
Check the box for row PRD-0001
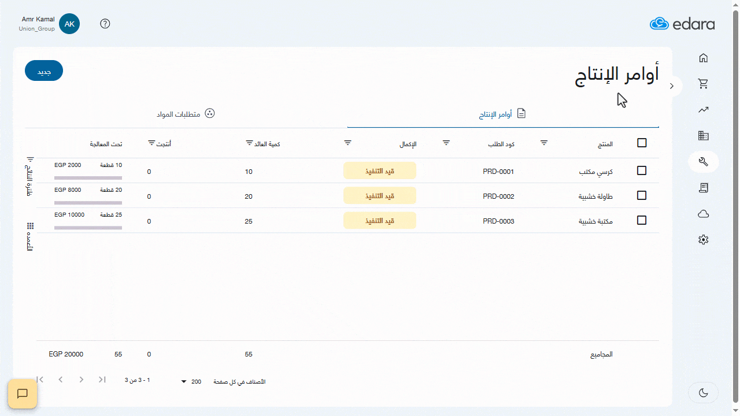(x=642, y=170)
